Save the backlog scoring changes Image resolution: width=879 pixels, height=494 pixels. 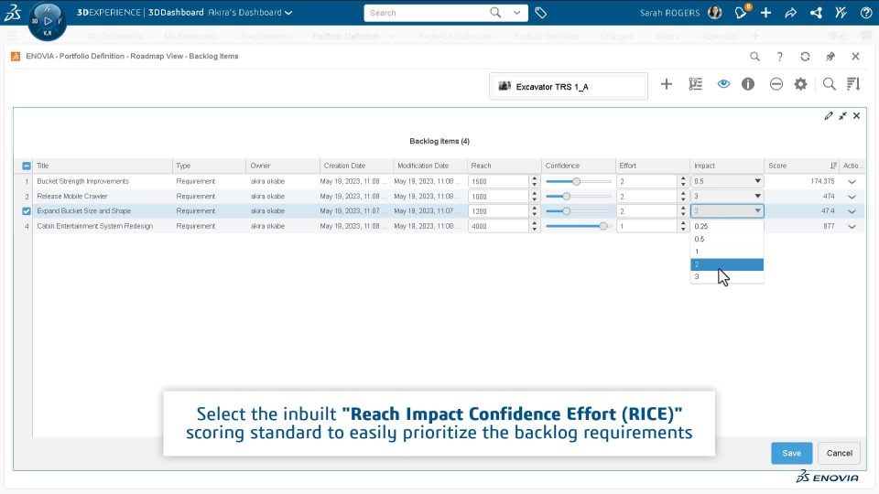791,453
